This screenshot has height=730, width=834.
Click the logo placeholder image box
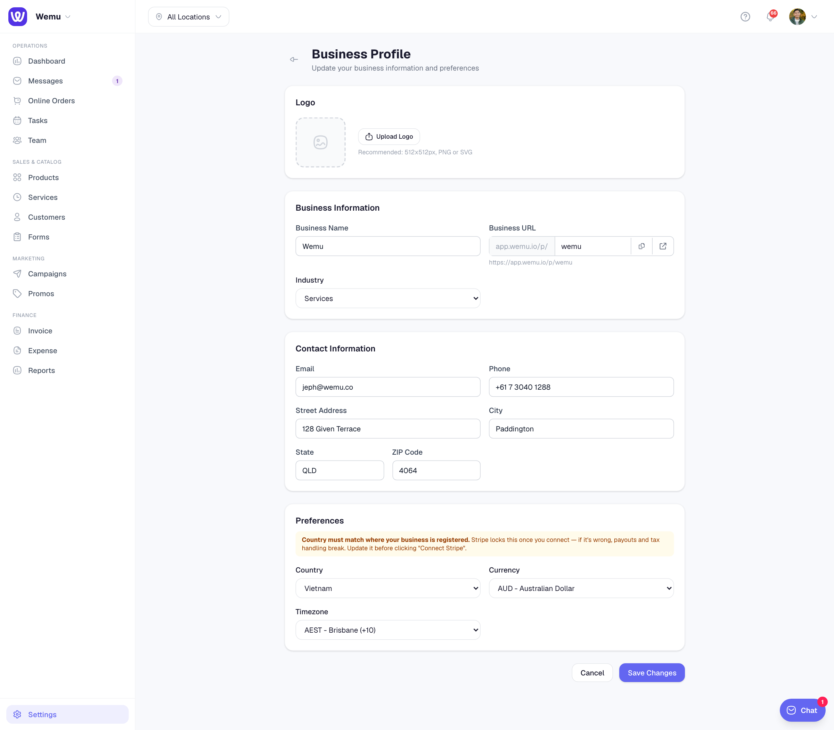pos(320,142)
